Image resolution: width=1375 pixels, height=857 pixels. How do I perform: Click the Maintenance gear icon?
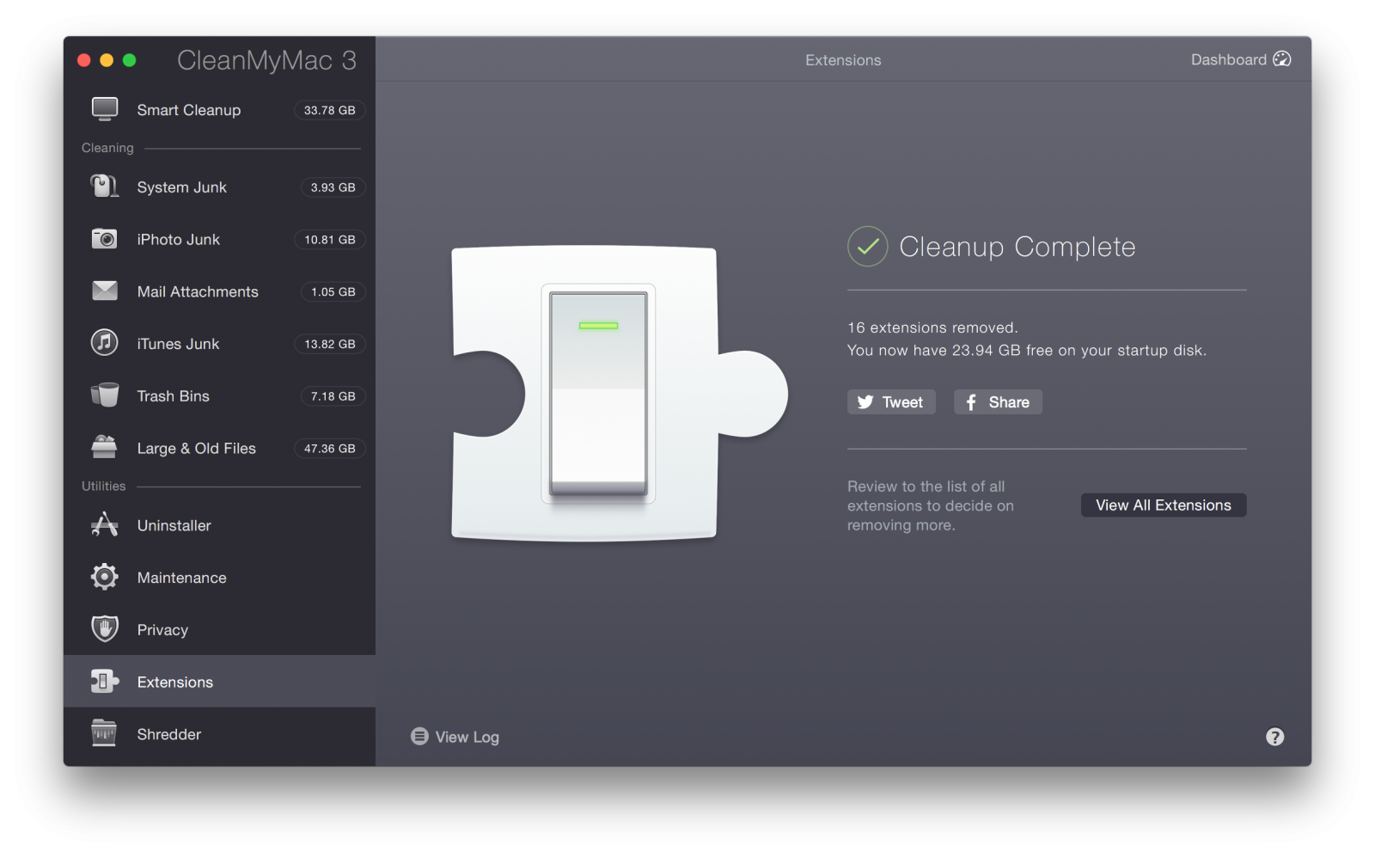[105, 577]
